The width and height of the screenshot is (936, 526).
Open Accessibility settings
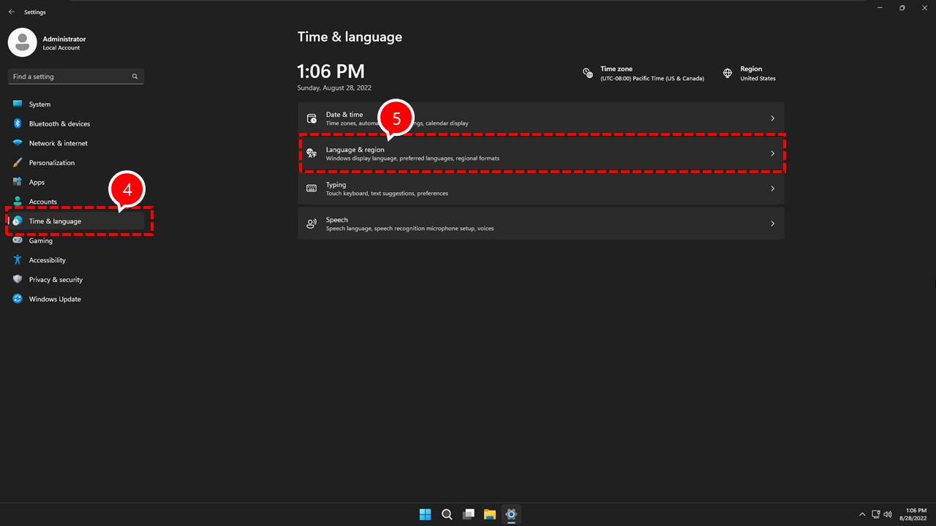point(47,259)
